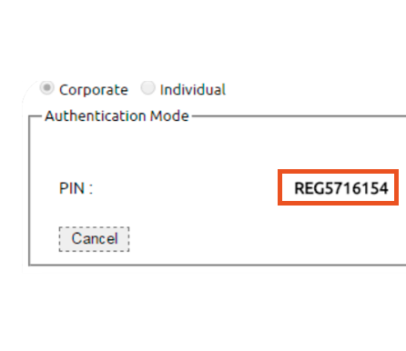The width and height of the screenshot is (406, 351).
Task: Click the letters REG in the PIN field
Action: (310, 188)
